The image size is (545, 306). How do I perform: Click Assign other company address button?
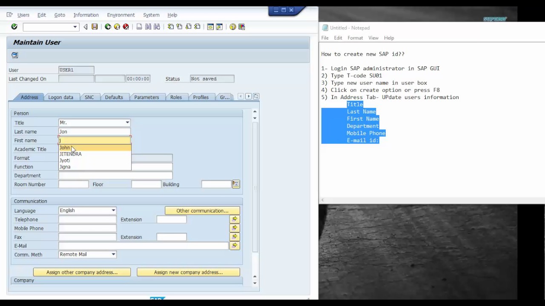[82, 272]
